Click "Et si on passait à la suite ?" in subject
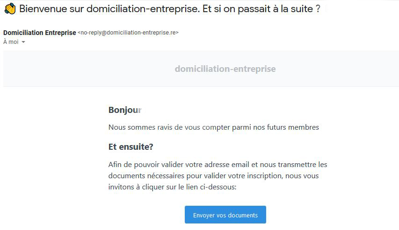This screenshot has height=230, width=399. (261, 9)
